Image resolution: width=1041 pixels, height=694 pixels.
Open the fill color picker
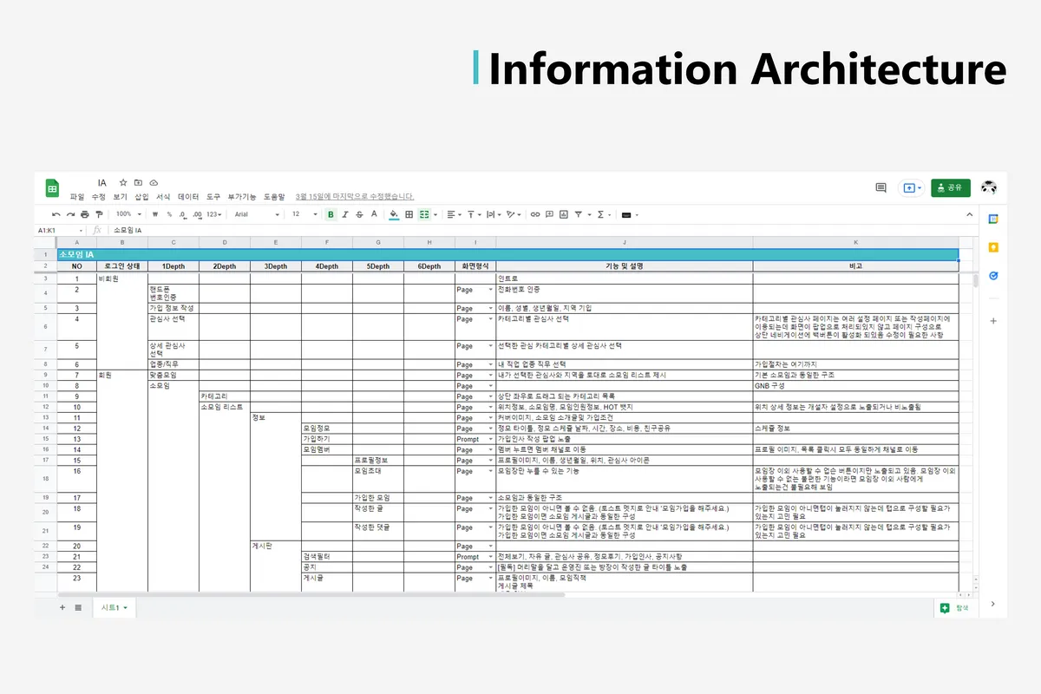tap(394, 214)
